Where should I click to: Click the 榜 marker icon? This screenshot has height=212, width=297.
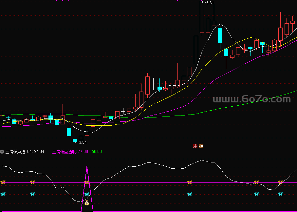[x=201, y=146]
